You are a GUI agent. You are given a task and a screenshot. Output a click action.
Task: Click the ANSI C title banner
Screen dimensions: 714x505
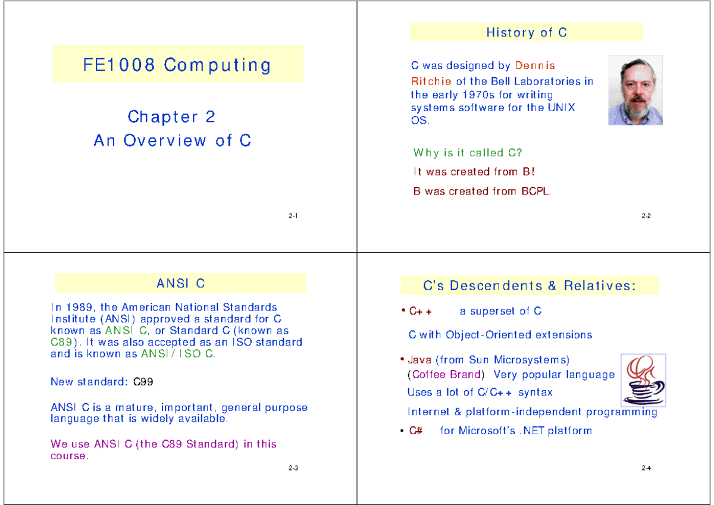(x=180, y=283)
